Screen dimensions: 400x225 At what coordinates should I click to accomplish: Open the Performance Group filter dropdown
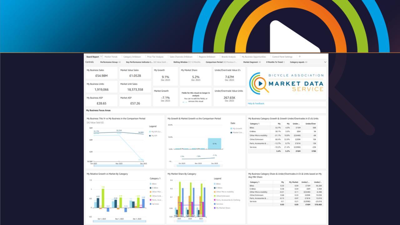tap(110, 62)
